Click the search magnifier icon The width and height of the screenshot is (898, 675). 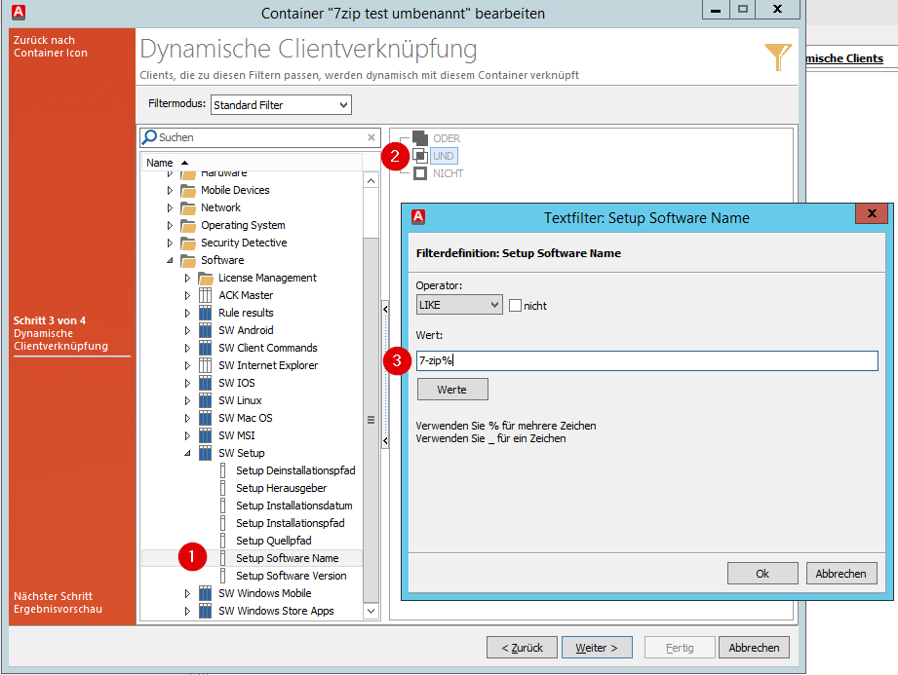click(x=149, y=137)
